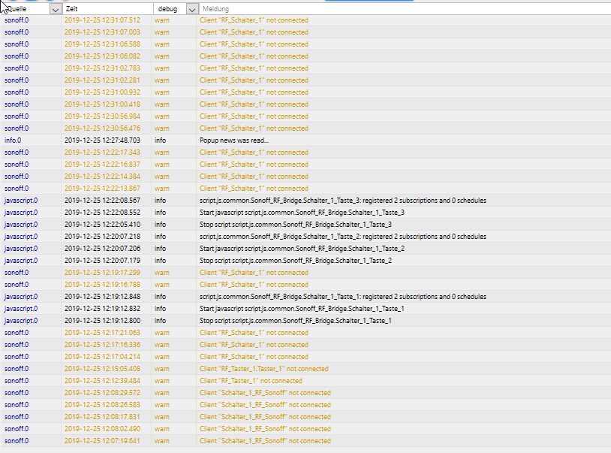Select the 'RF_Taster_1.Taster_1' not connected warning
The height and width of the screenshot is (453, 611).
[263, 369]
